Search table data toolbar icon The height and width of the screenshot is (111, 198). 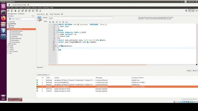point(37,11)
